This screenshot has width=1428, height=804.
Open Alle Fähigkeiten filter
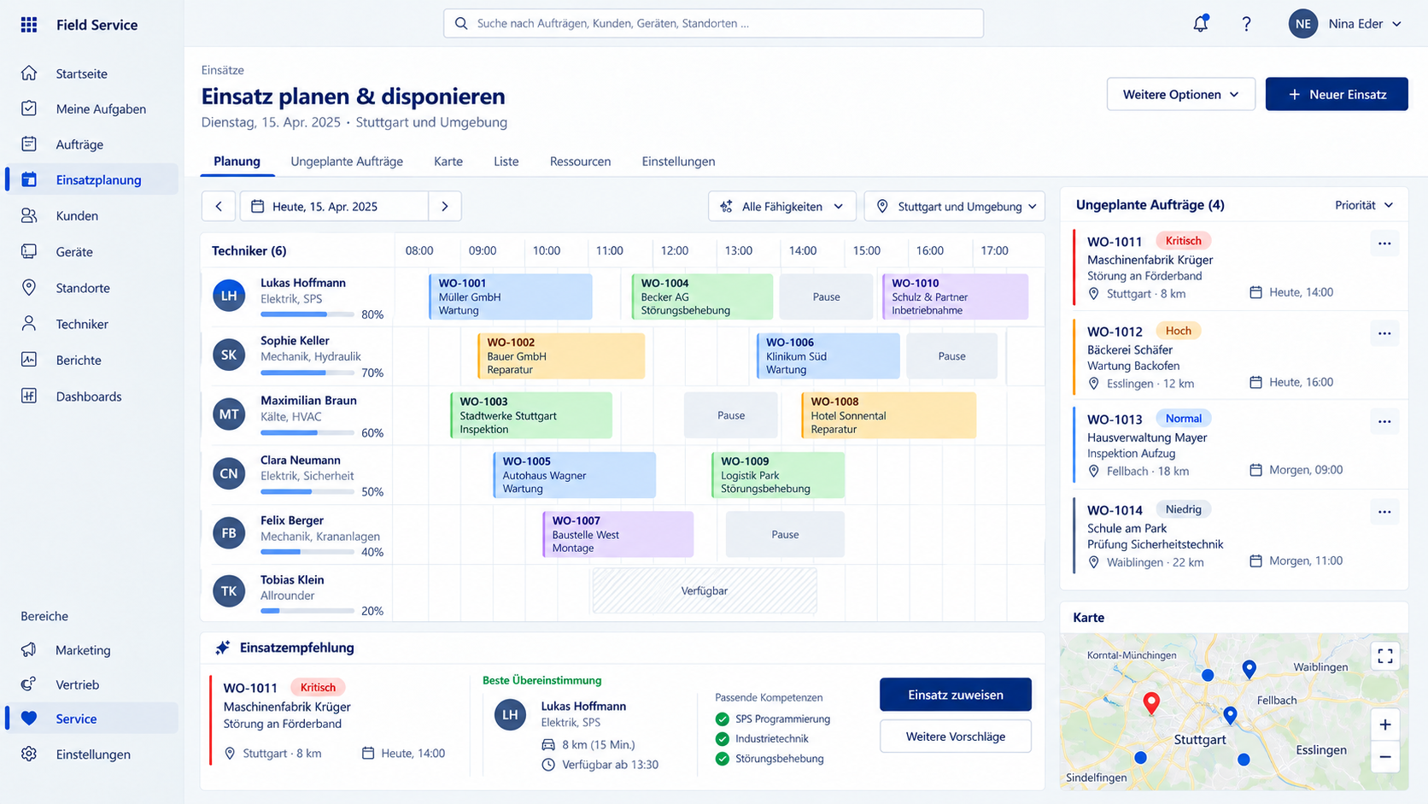[x=781, y=206]
